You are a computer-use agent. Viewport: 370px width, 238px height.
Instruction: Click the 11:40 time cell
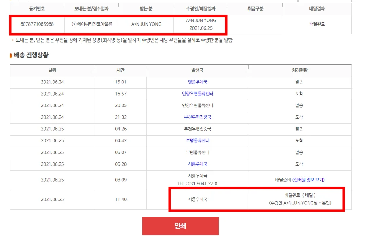(x=121, y=199)
